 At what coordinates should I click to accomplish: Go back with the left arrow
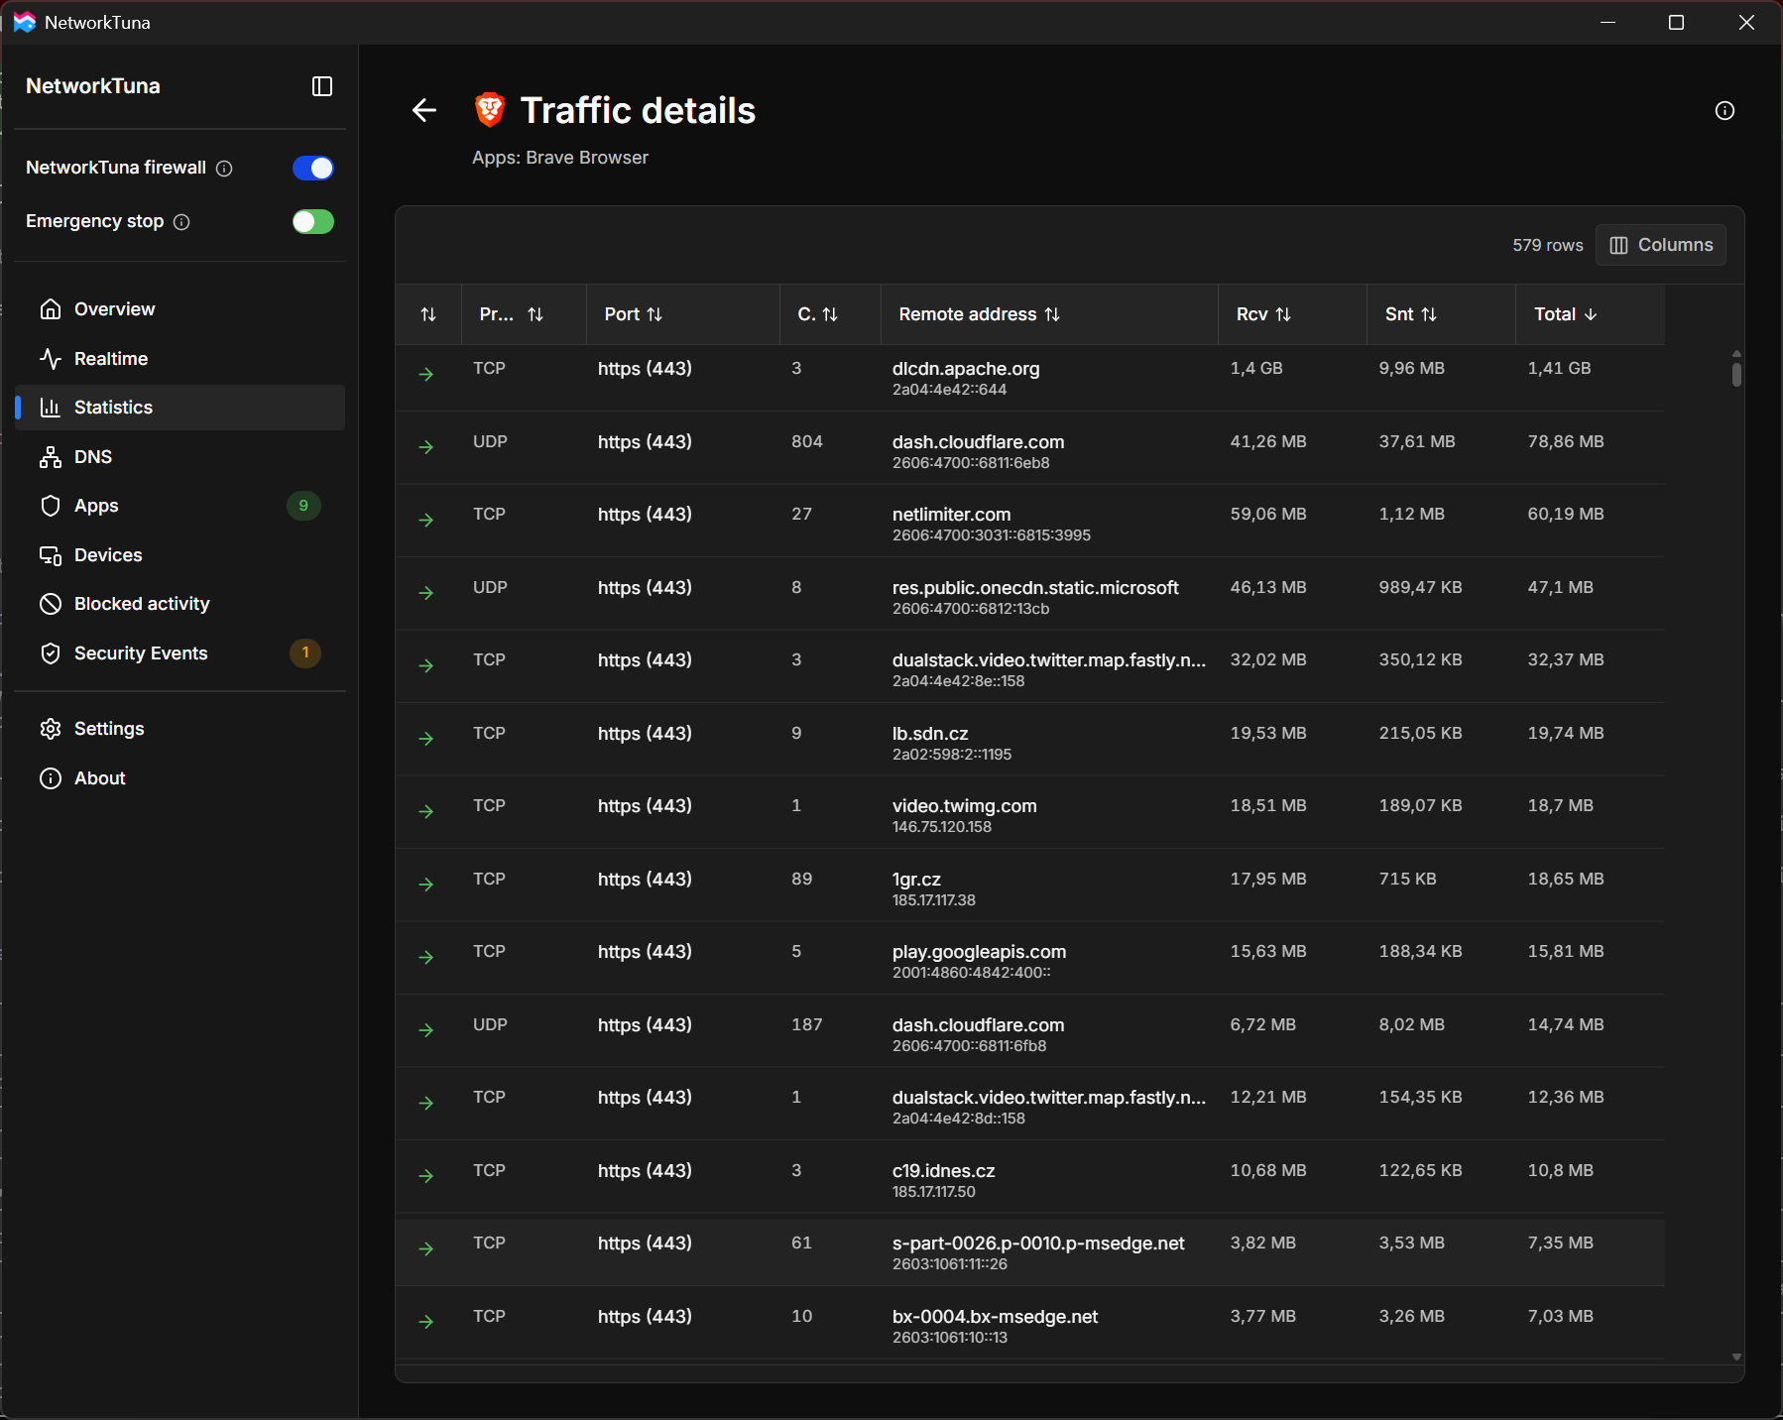[424, 110]
